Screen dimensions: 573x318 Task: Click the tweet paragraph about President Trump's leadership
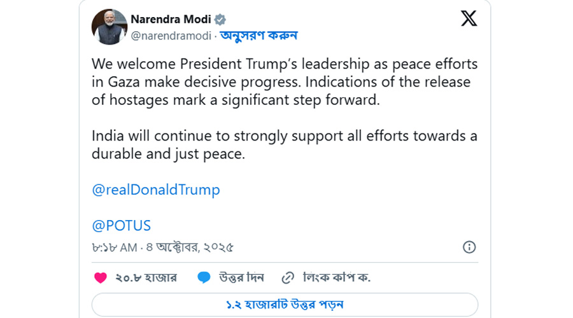click(x=285, y=82)
